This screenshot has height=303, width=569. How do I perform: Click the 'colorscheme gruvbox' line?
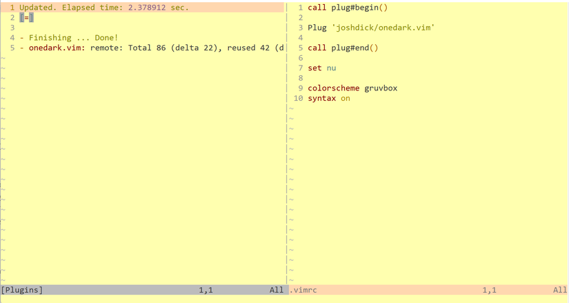(352, 88)
